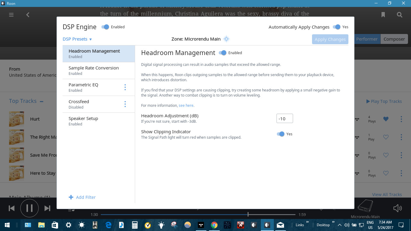Expand the Links toolbar chevron
Viewport: 411px width, 231px height.
(x=307, y=222)
